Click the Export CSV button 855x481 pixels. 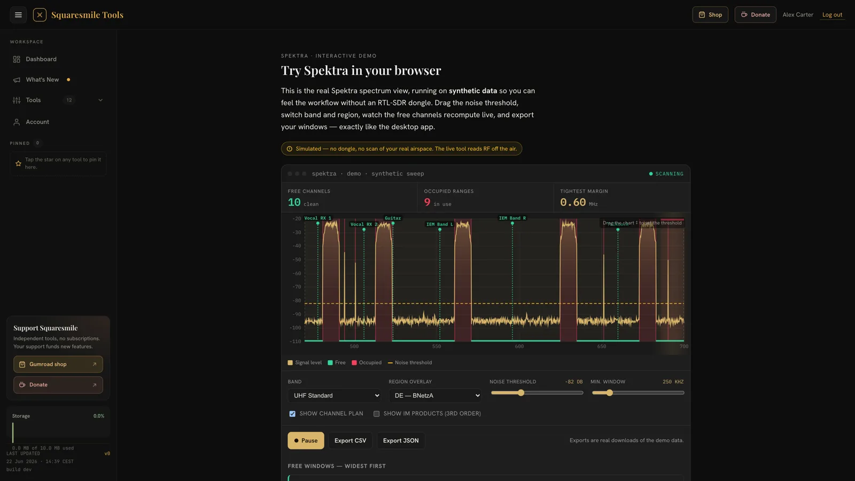(351, 440)
